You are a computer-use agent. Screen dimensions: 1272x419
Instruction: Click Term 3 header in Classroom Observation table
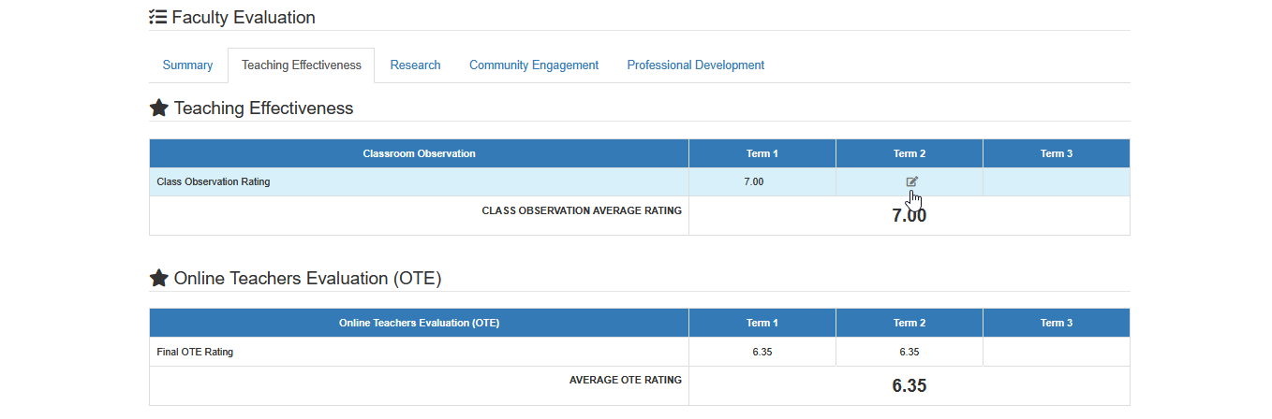click(1057, 153)
